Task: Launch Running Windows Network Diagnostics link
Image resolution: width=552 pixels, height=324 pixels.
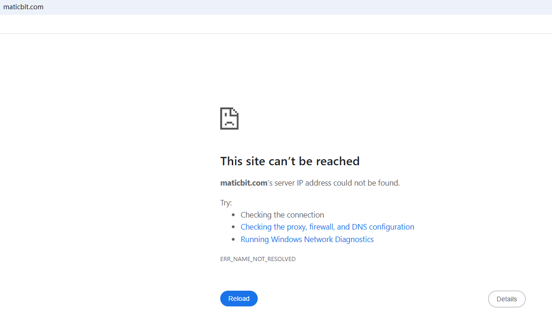Action: pyautogui.click(x=307, y=239)
